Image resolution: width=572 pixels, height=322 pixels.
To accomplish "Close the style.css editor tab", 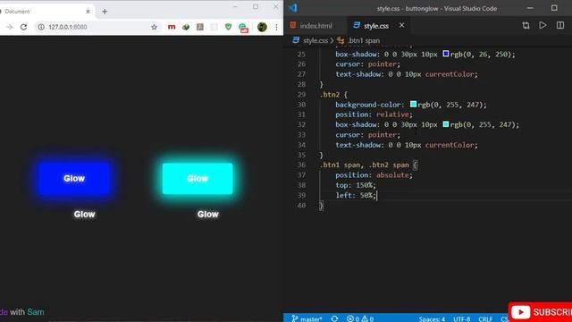I will 401,25.
